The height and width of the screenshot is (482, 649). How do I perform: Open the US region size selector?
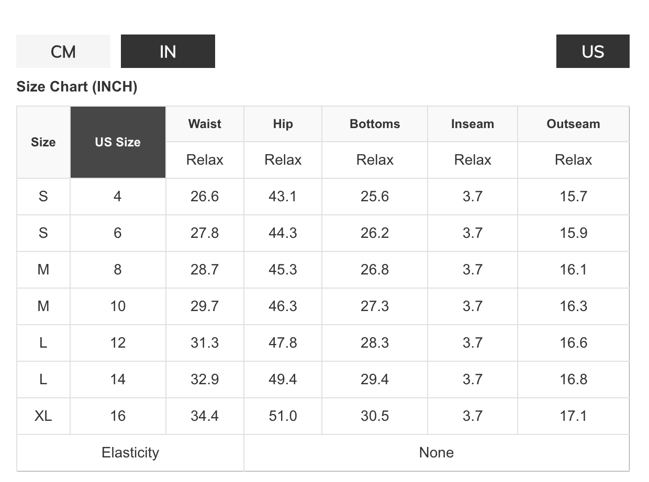click(592, 51)
